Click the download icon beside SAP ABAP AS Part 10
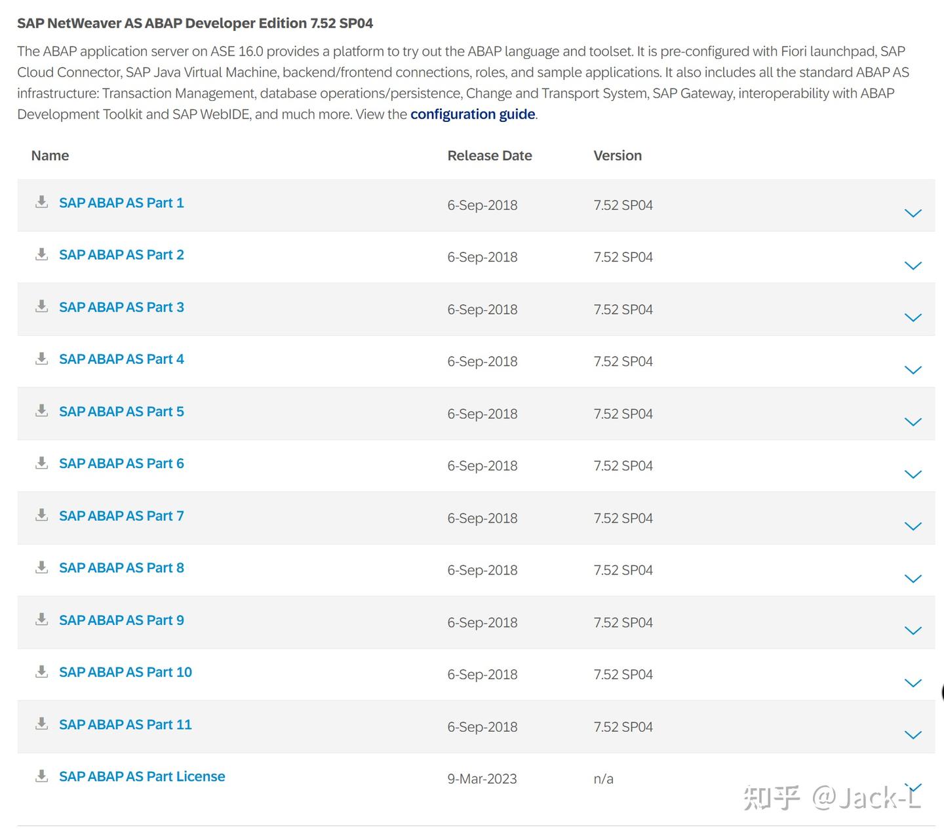Screen dimensions: 944x836 [x=42, y=671]
